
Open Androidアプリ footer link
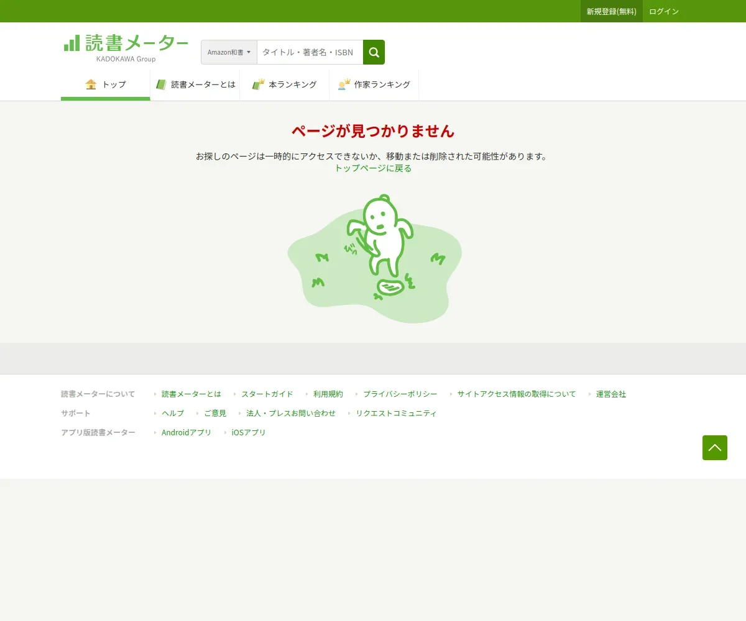(186, 433)
